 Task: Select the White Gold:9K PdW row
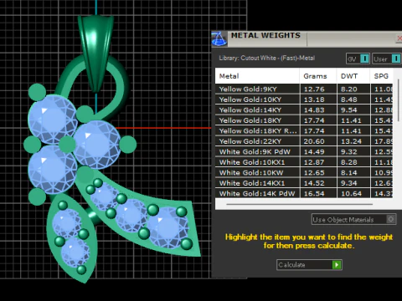click(x=304, y=152)
